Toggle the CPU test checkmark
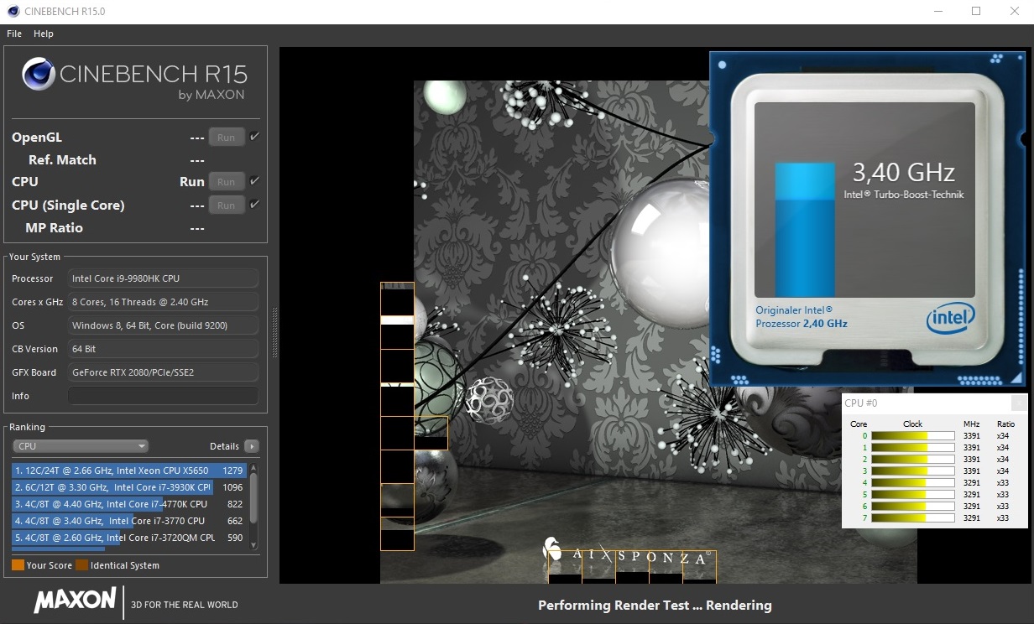This screenshot has width=1034, height=624. (255, 180)
